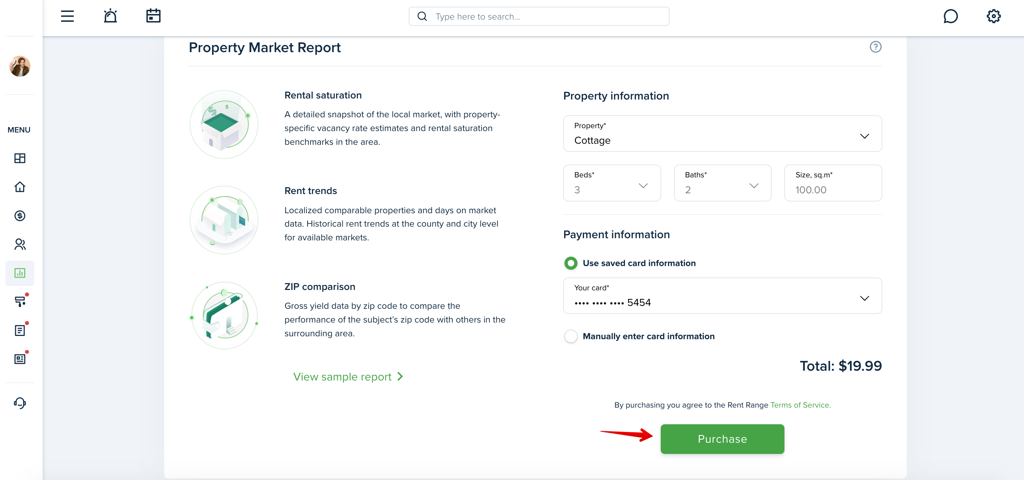The image size is (1024, 480).
Task: Click the Rental saturation illustration
Action: (x=224, y=125)
